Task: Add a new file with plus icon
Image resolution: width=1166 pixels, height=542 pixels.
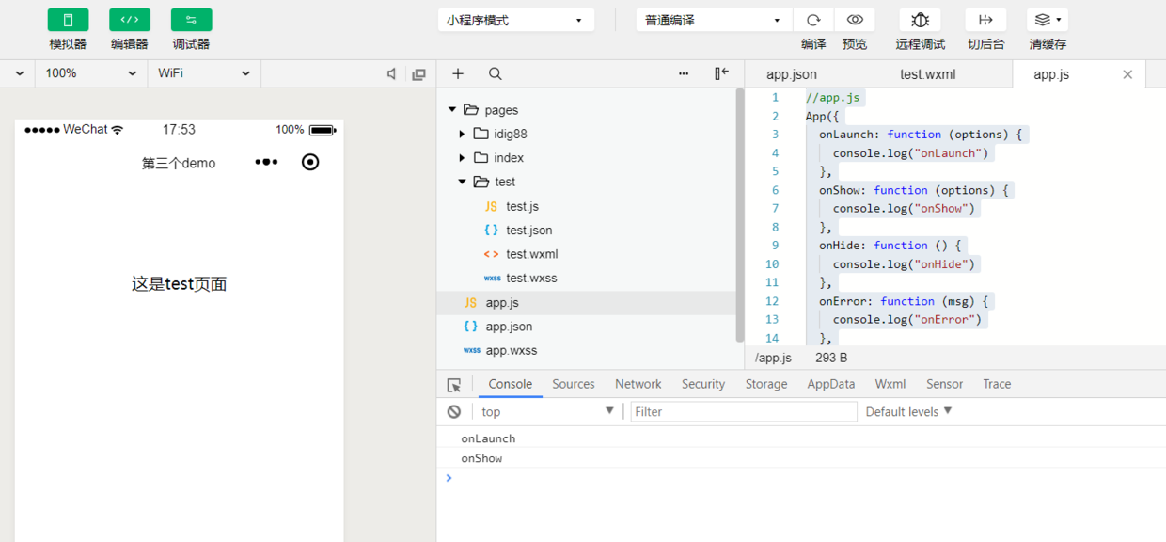Action: (458, 73)
